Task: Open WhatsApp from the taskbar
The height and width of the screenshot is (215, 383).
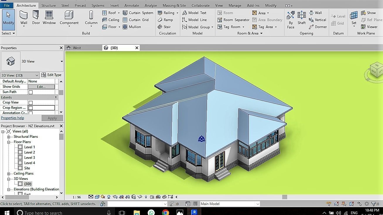Action: [x=151, y=213]
